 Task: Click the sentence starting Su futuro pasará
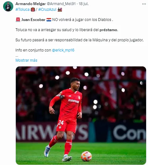pos(79,40)
